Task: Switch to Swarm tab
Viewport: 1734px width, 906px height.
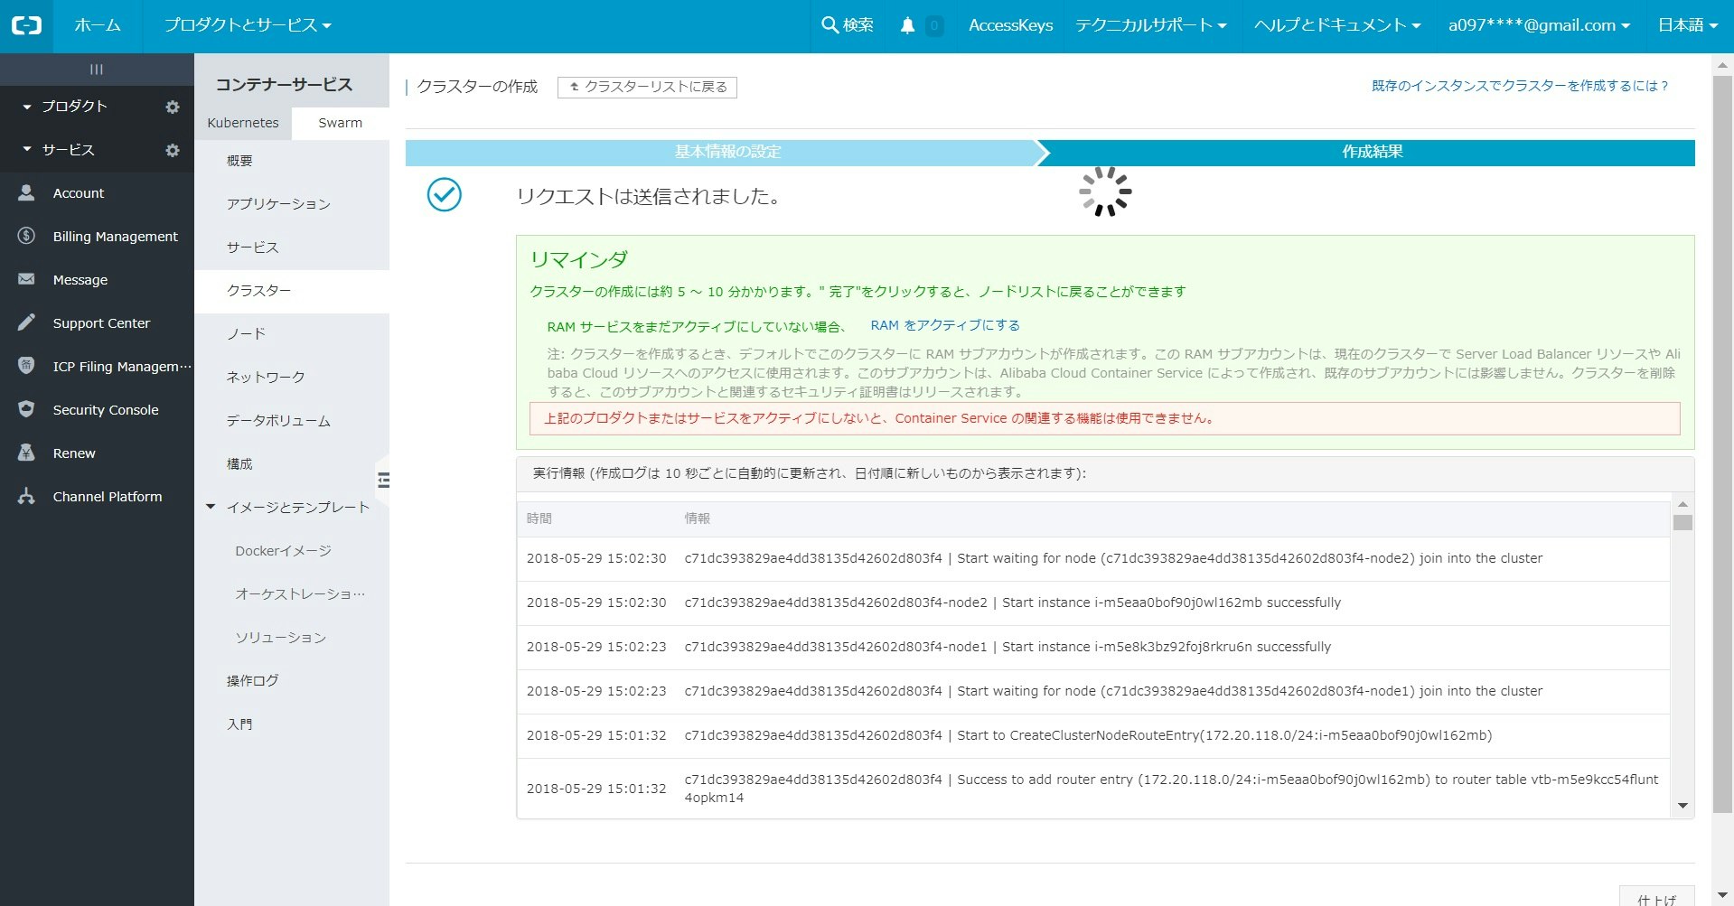Action: tap(341, 123)
